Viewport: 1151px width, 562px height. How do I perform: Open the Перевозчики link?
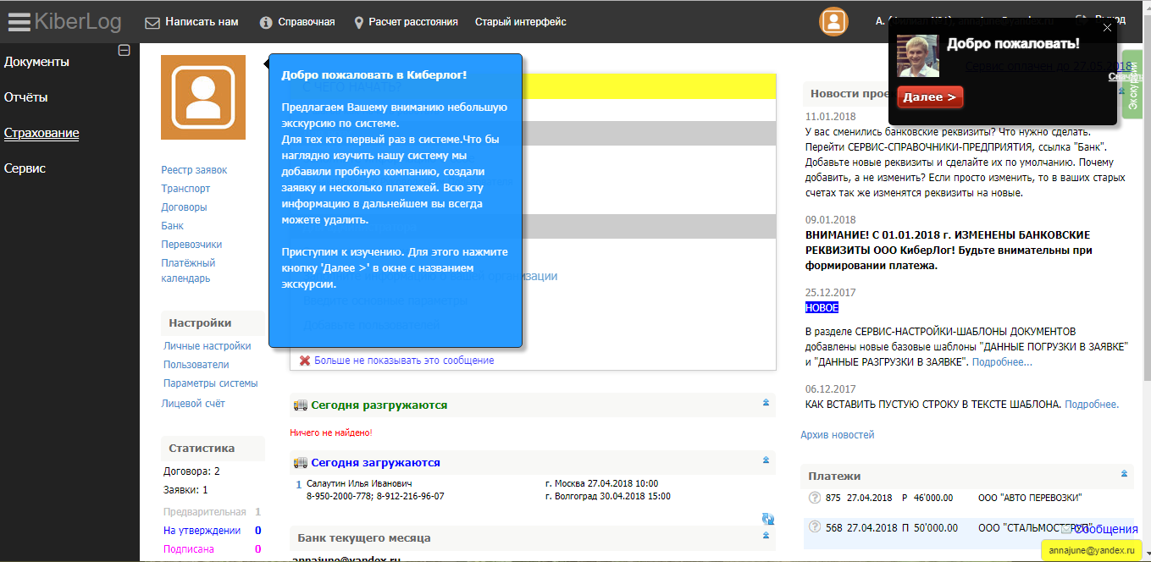pyautogui.click(x=191, y=245)
